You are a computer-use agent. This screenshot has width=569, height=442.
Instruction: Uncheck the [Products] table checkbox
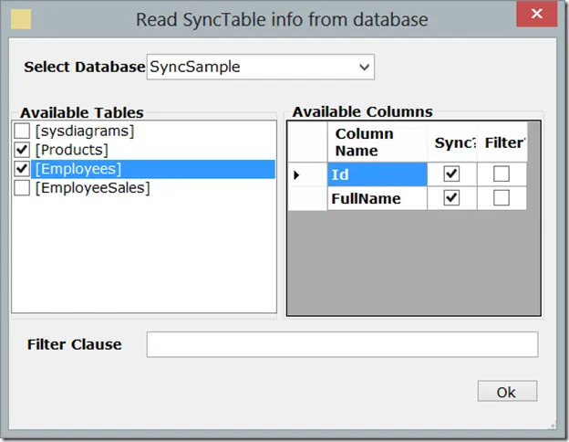click(23, 150)
